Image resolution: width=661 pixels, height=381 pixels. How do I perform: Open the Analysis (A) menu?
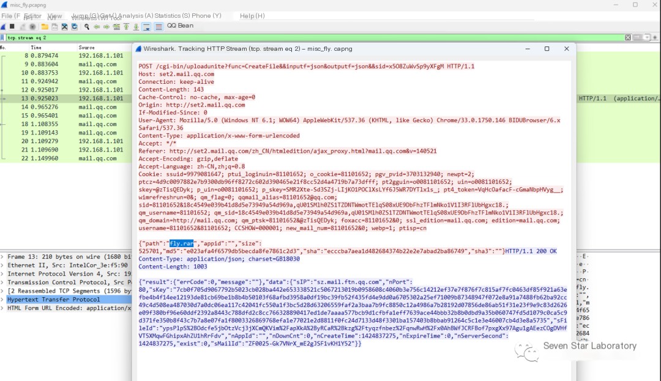click(135, 15)
